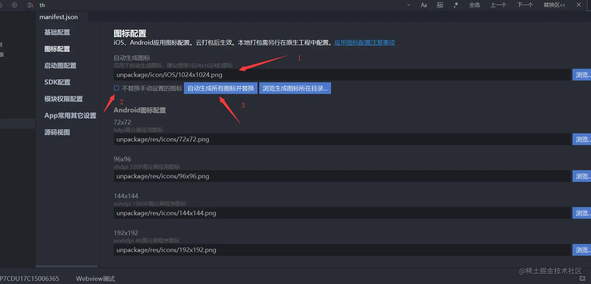Toggle the whole word match icon
591x284 pixels.
coord(440,5)
